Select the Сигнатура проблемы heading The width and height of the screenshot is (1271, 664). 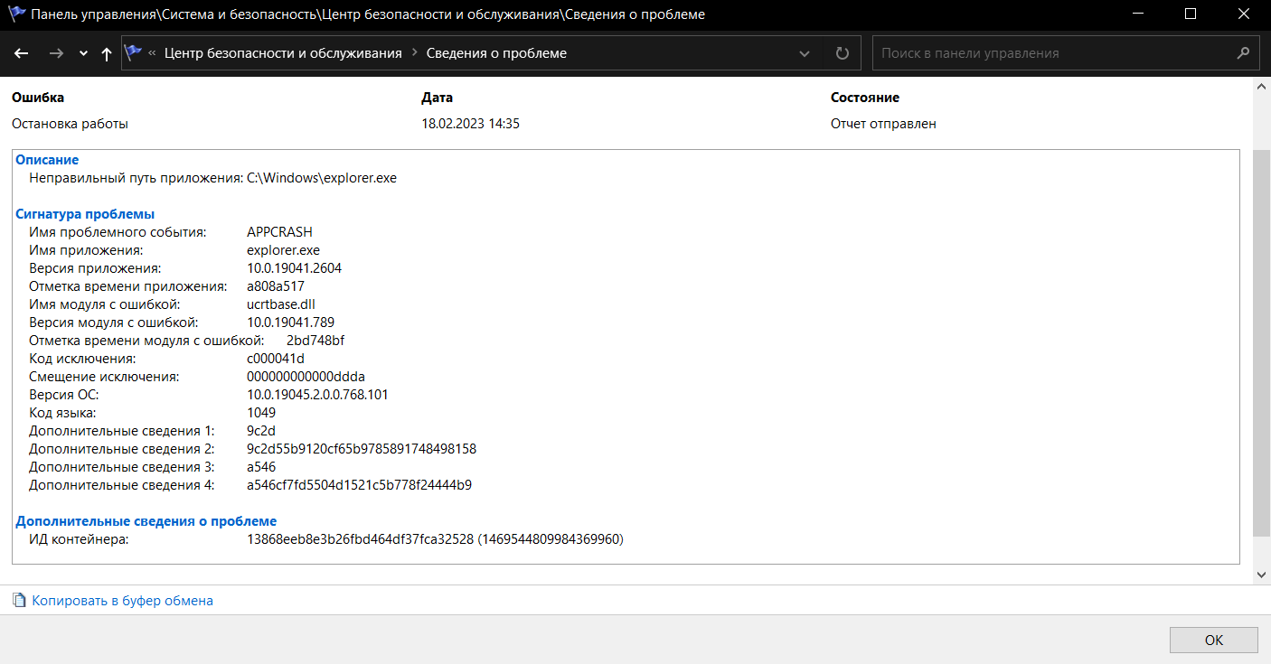click(85, 214)
